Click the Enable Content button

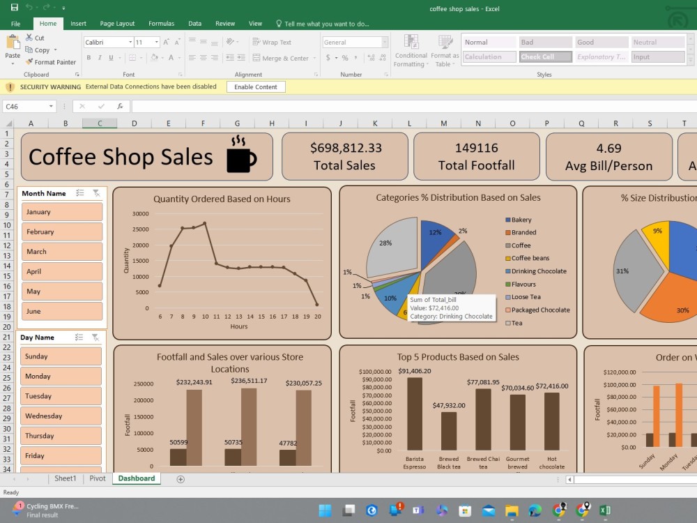(x=256, y=86)
